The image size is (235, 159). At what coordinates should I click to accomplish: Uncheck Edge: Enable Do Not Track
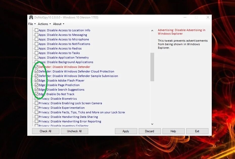tap(37, 94)
